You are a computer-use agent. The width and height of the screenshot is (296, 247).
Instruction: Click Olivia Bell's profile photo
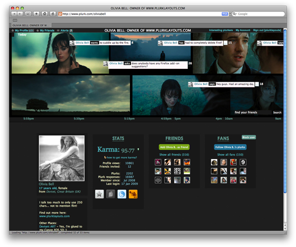(x=62, y=158)
